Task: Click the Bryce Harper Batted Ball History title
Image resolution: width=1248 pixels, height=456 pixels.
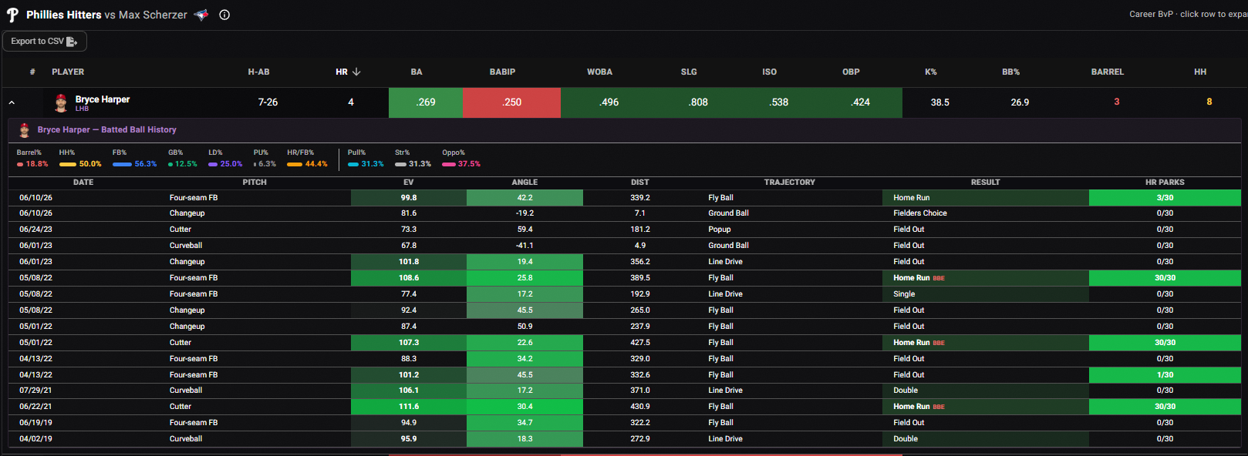Action: 106,130
